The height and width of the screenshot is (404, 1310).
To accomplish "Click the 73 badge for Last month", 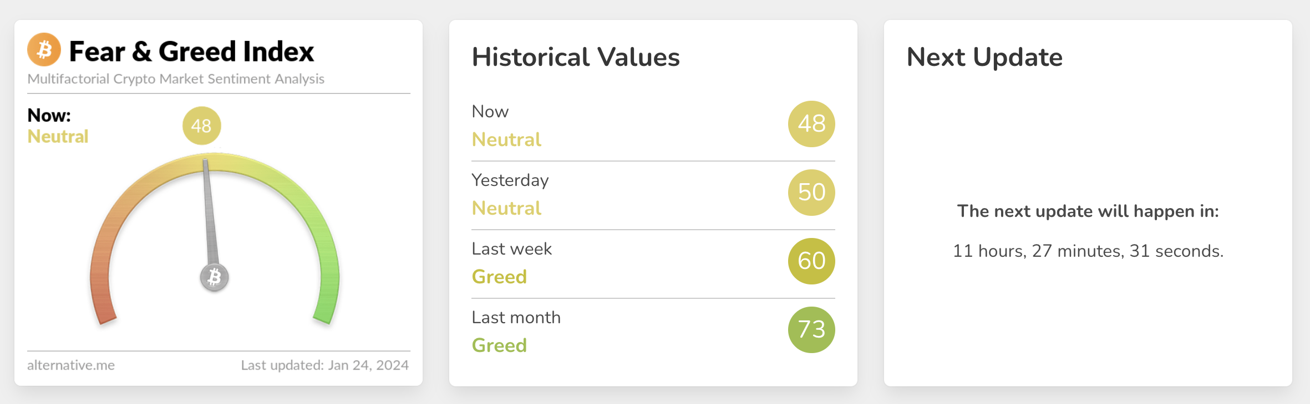I will pyautogui.click(x=811, y=330).
